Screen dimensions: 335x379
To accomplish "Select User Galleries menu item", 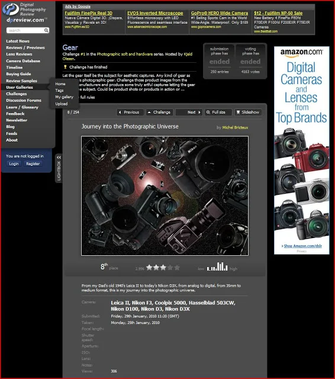I will [x=20, y=87].
